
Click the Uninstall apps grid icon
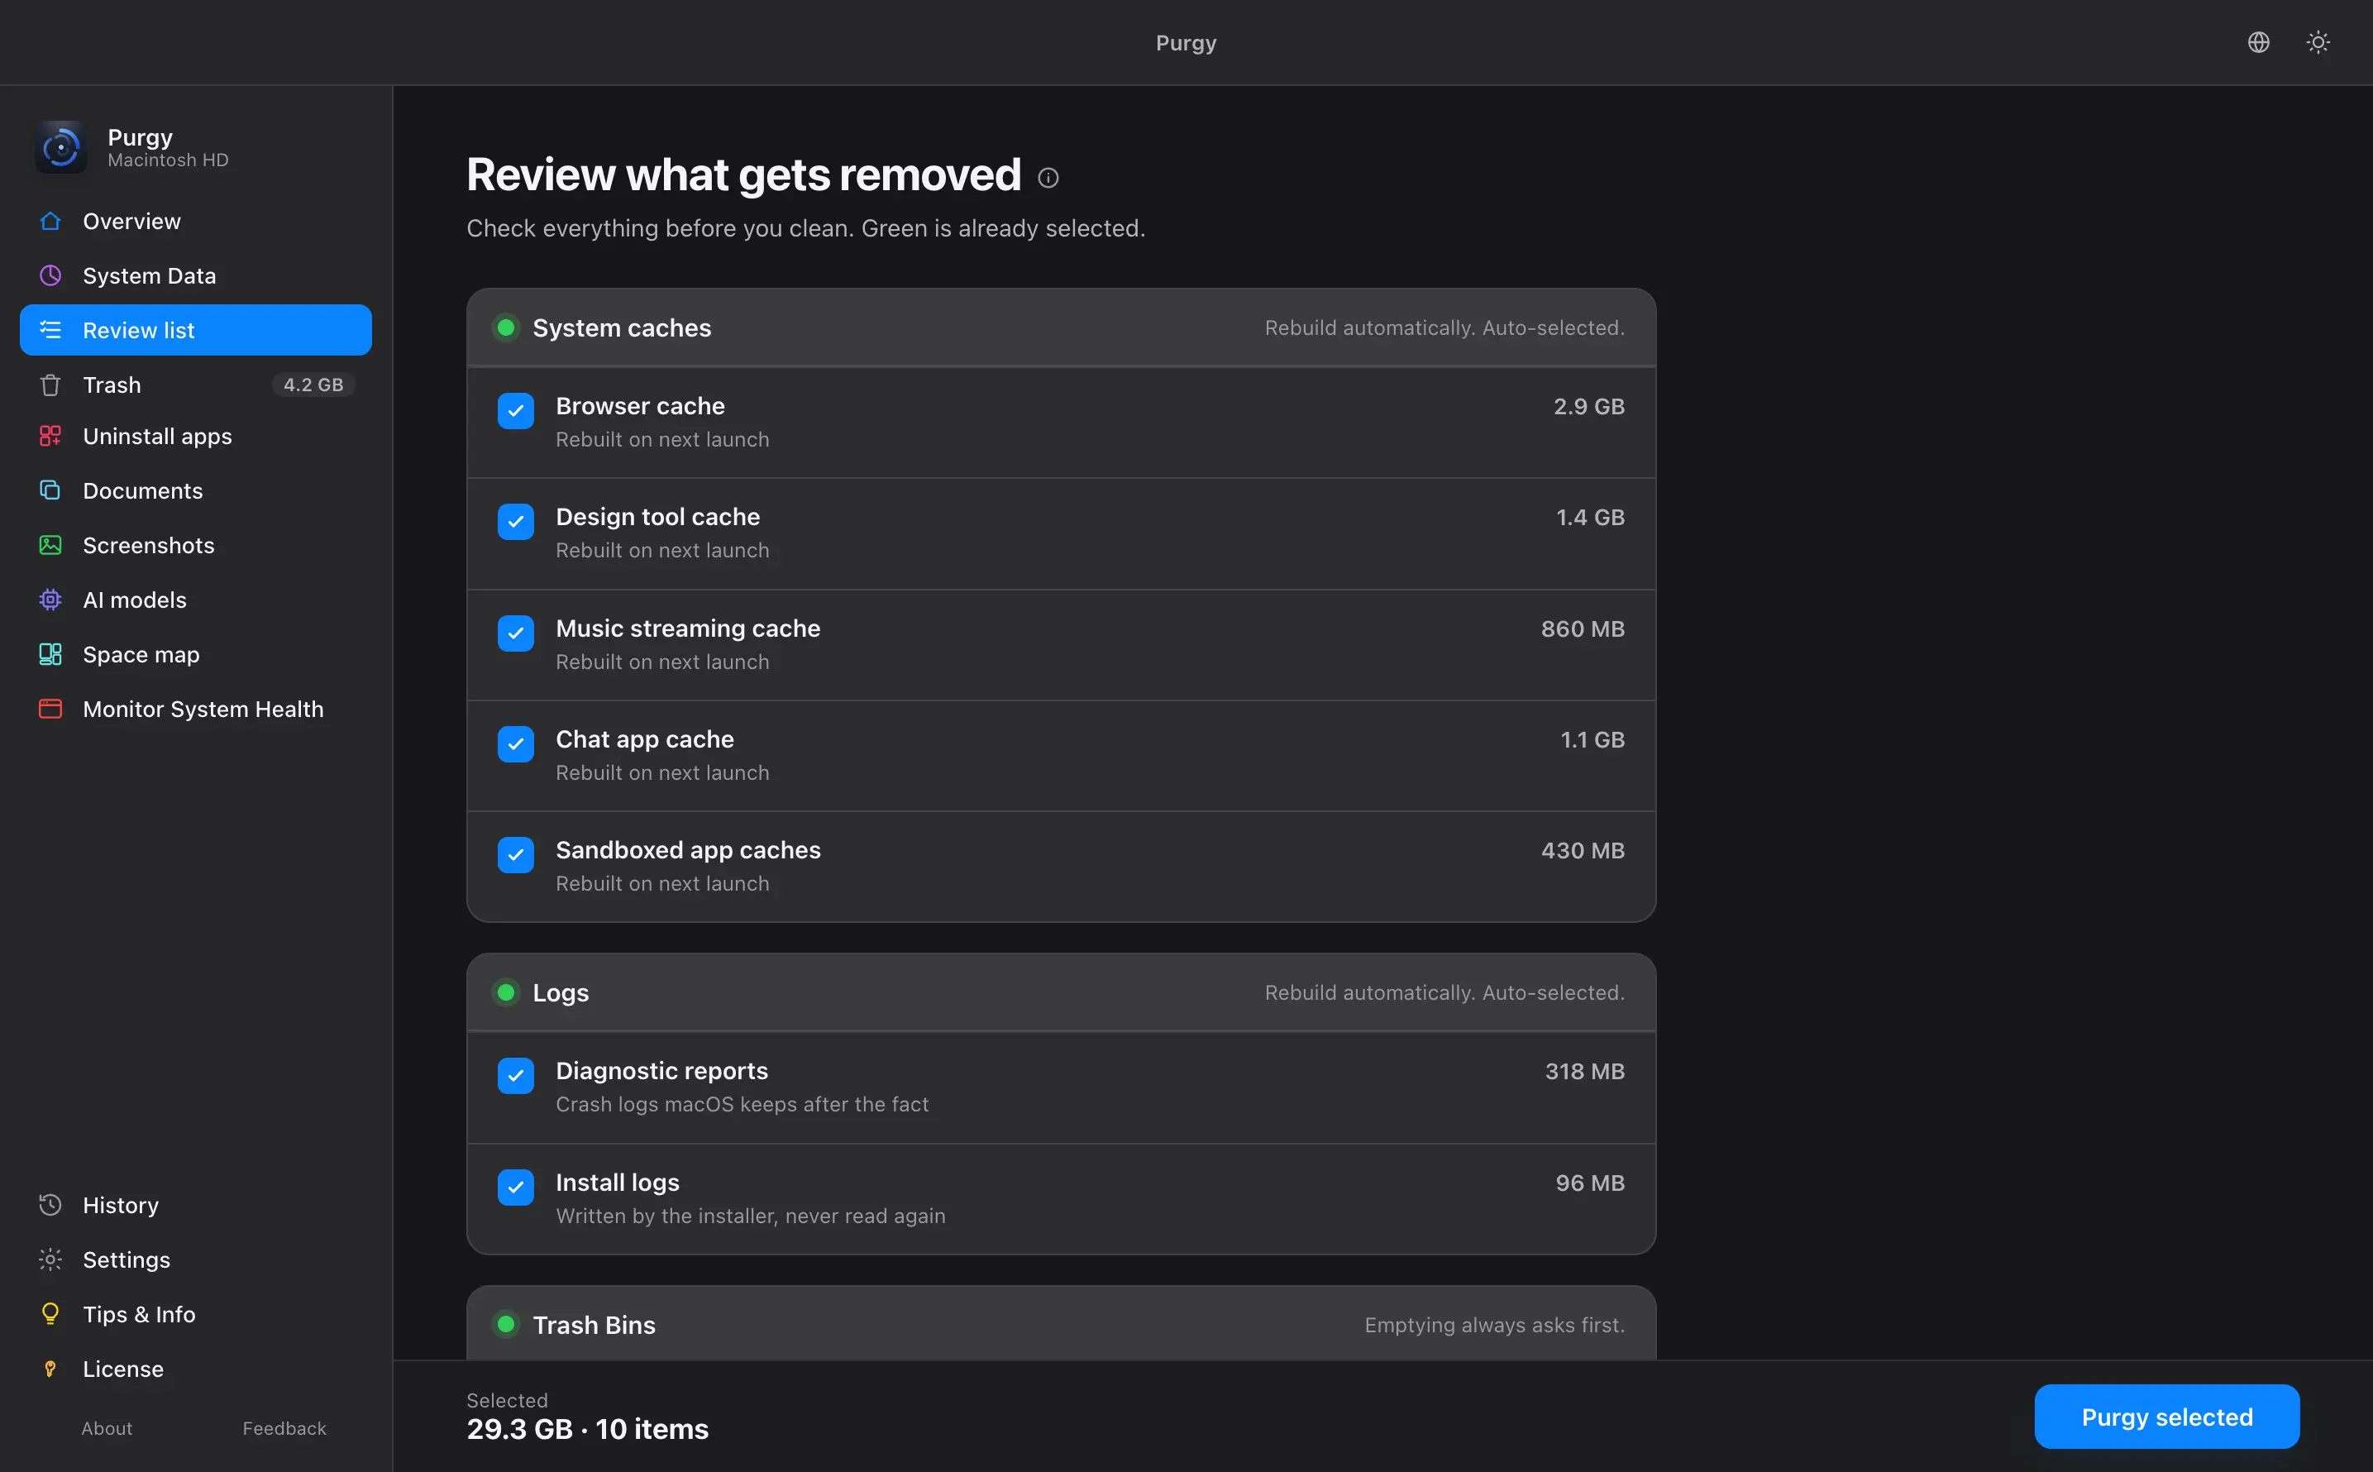click(50, 436)
